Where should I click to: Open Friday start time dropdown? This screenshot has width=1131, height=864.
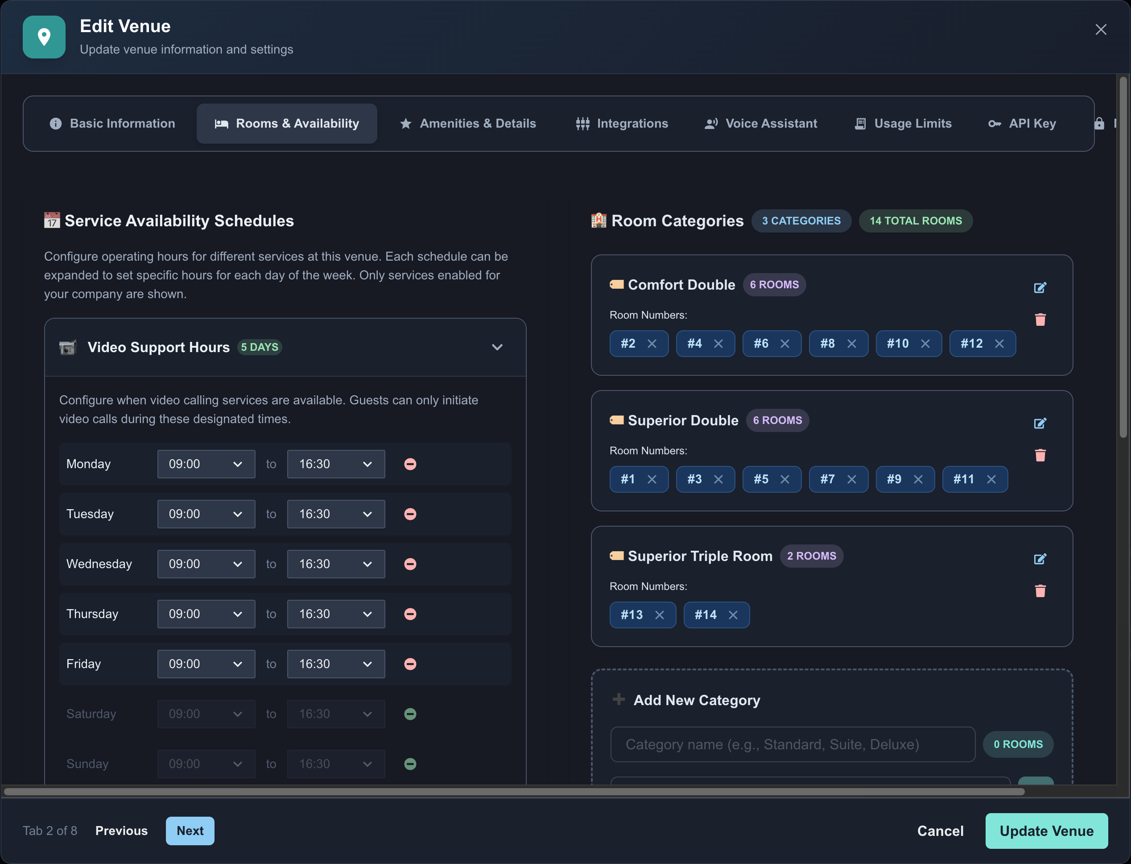[x=206, y=664]
